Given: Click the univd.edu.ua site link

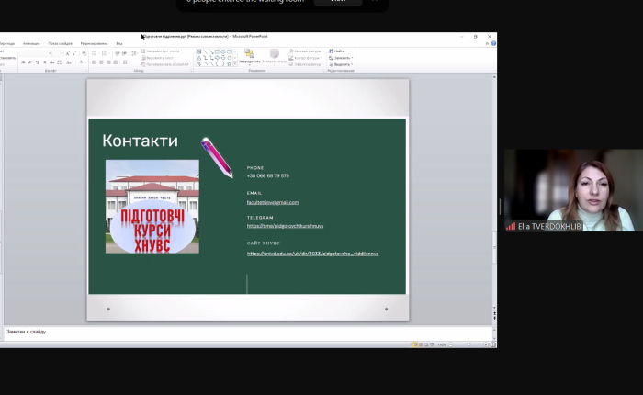Looking at the screenshot, I should tap(312, 253).
